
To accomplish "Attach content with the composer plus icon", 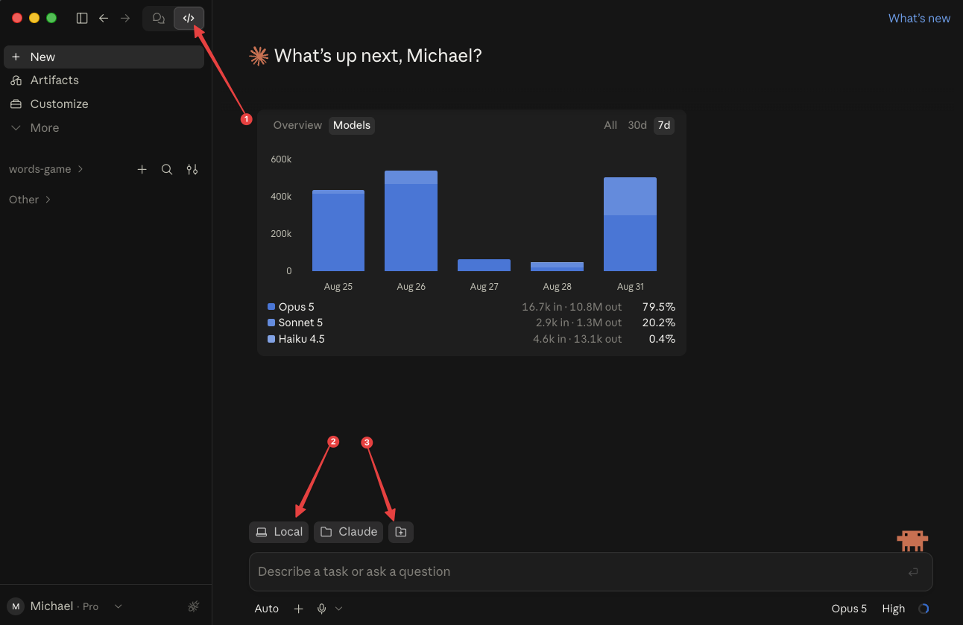I will tap(299, 609).
